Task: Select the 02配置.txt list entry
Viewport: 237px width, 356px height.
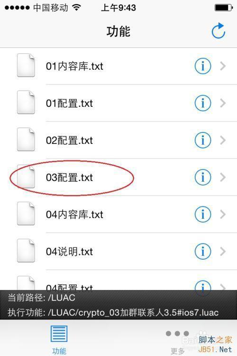Action: coord(118,140)
